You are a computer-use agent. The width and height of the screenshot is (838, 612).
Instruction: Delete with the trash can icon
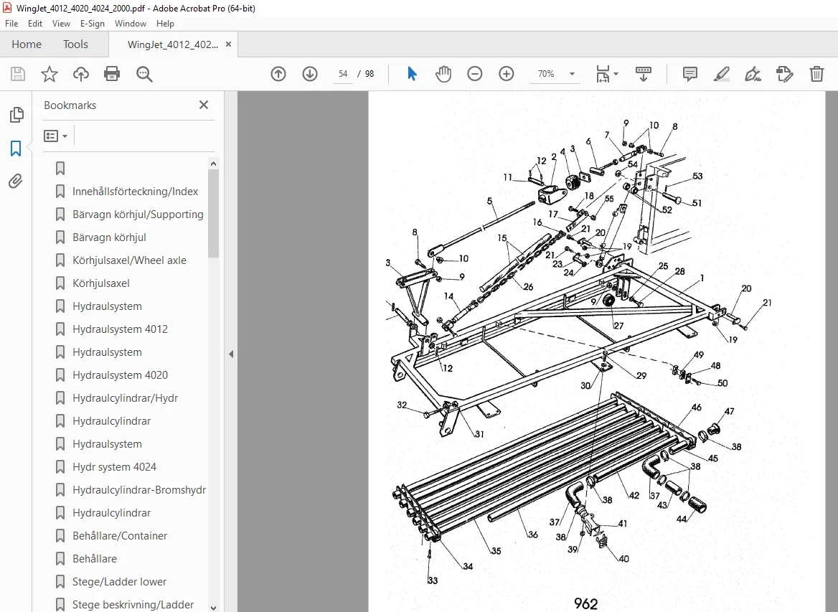click(816, 74)
